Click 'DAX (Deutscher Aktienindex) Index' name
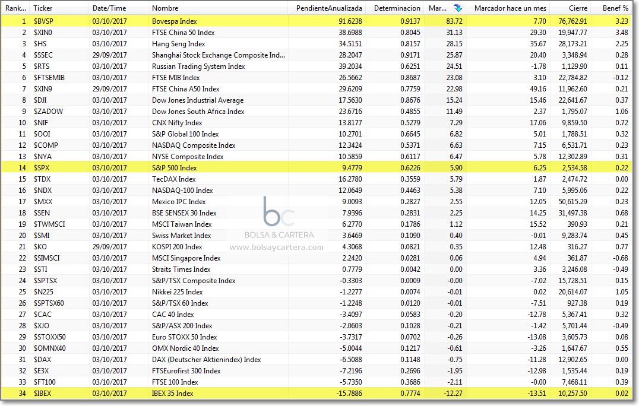 (x=207, y=360)
